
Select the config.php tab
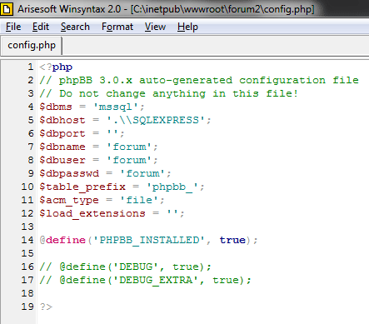(32, 45)
